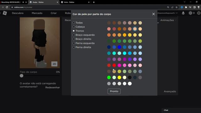Image resolution: width=201 pixels, height=113 pixels.
Task: Open the Avançado link
Action: 170,91
